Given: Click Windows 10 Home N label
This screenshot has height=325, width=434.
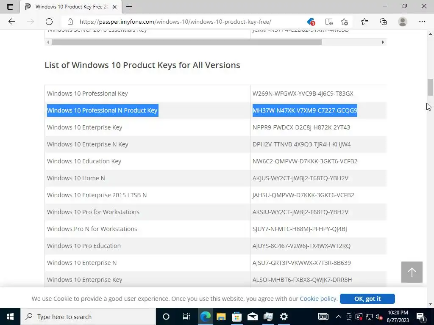Looking at the screenshot, I should tap(76, 178).
